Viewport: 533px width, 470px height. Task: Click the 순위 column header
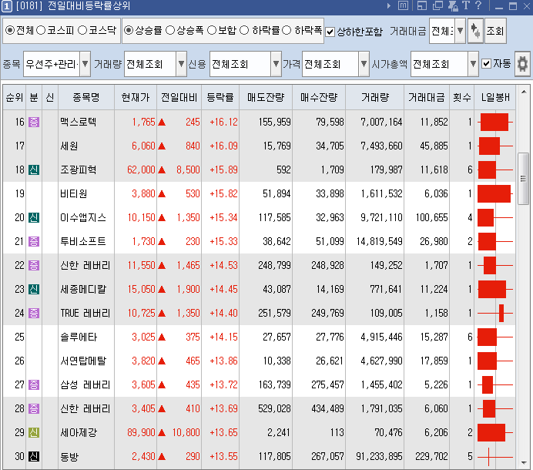(x=15, y=98)
